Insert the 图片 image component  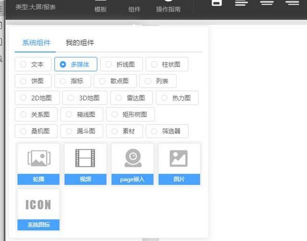point(179,163)
